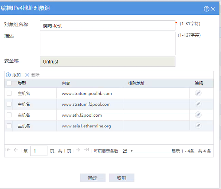Select the www.stratum.f2pool.com content cell
Viewport: 221px width, 189px height.
coord(90,104)
